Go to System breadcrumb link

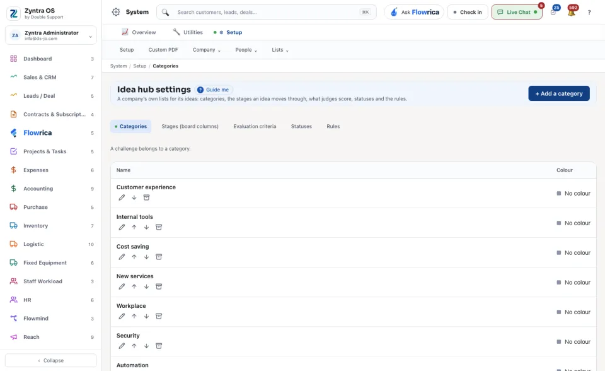click(118, 66)
